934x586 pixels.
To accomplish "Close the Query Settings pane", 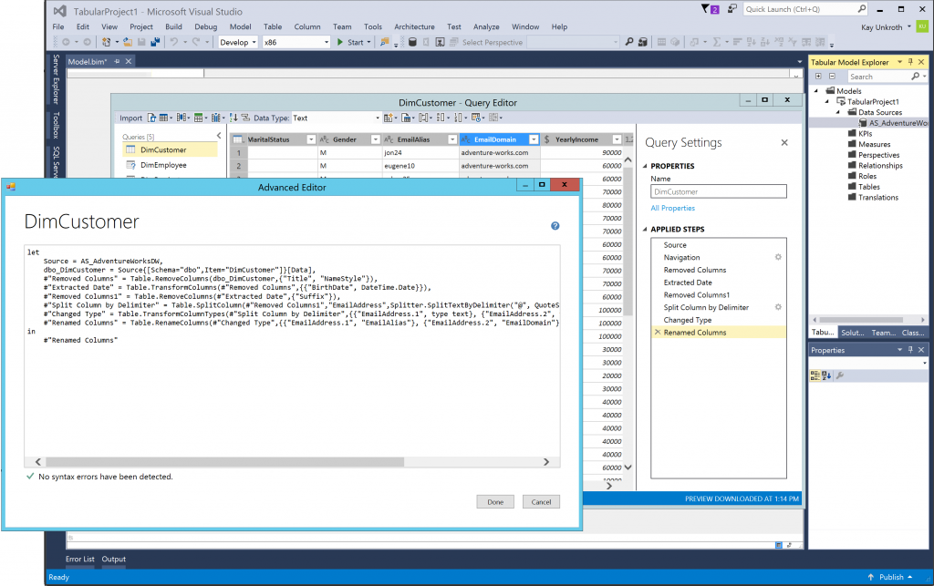I will coord(784,142).
